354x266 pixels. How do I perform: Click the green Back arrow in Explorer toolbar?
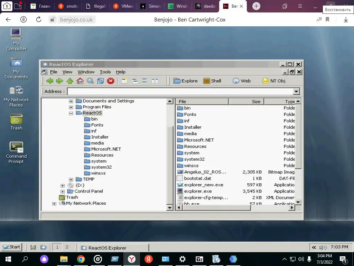pos(49,81)
